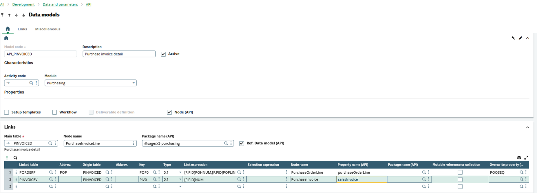Sort by Linked table column header

pyautogui.click(x=29, y=165)
